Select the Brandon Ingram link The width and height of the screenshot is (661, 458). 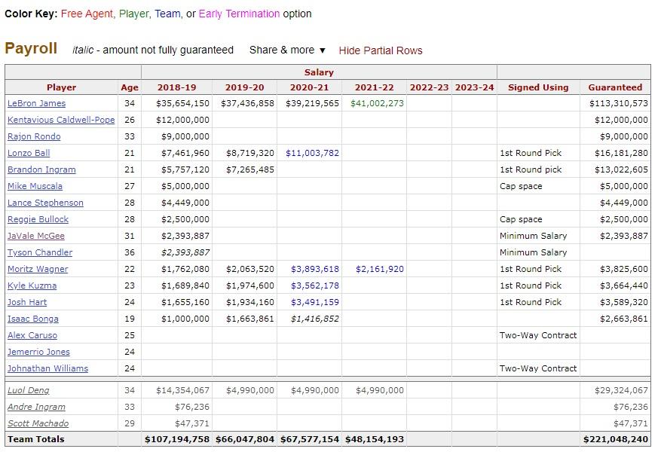[x=41, y=169]
